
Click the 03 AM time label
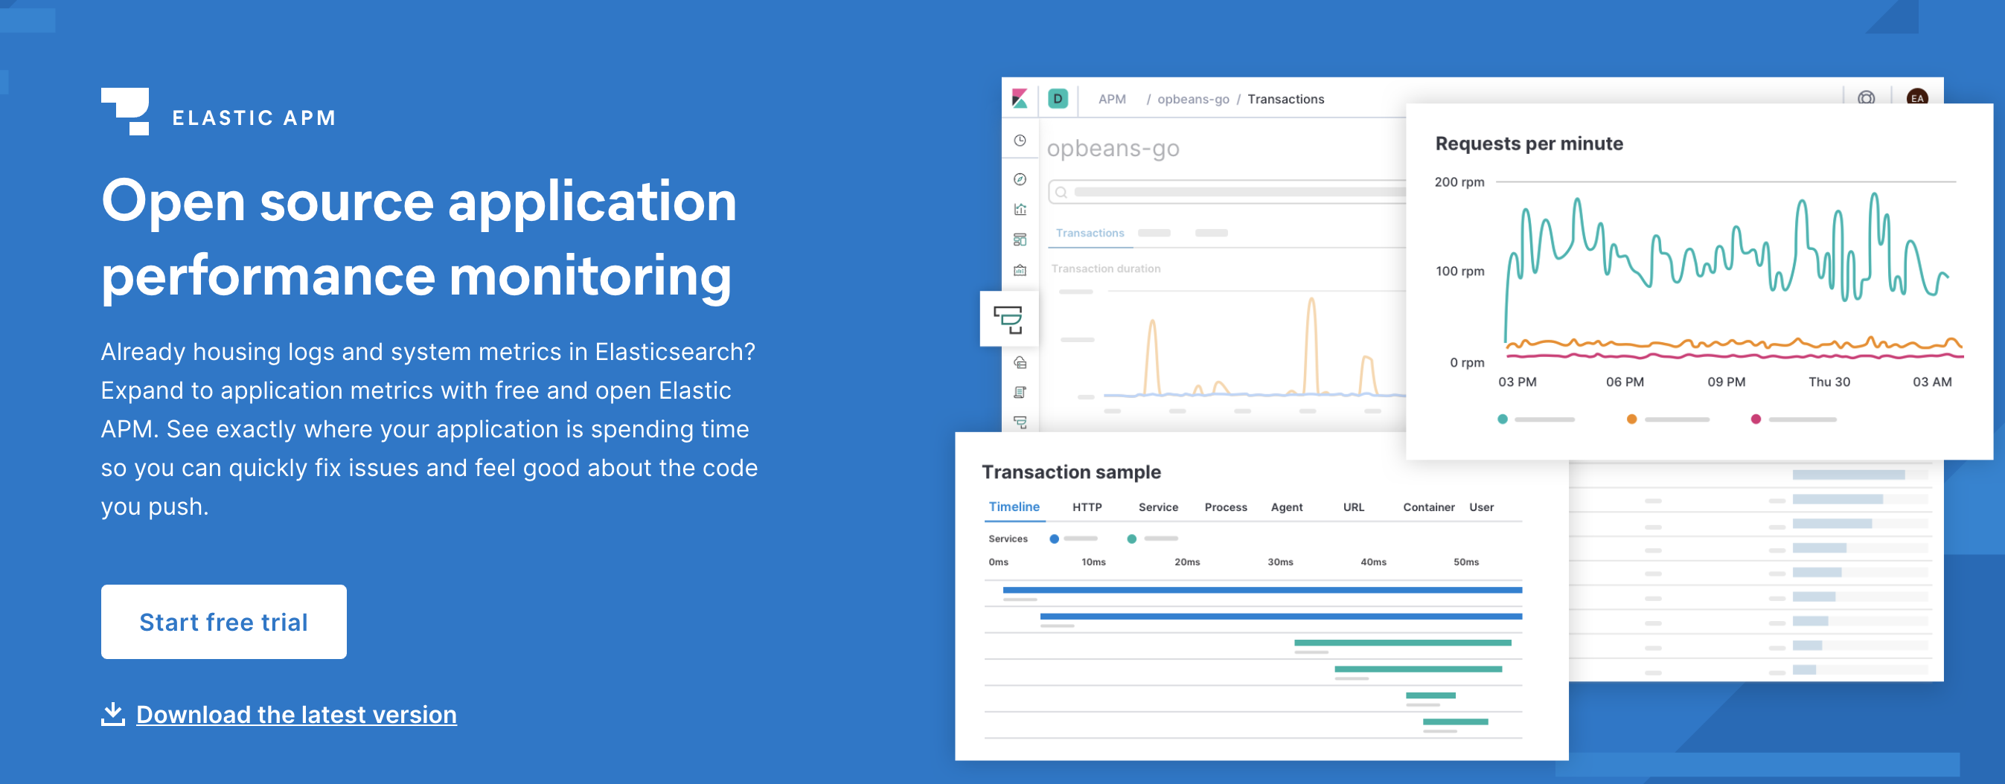click(1932, 382)
